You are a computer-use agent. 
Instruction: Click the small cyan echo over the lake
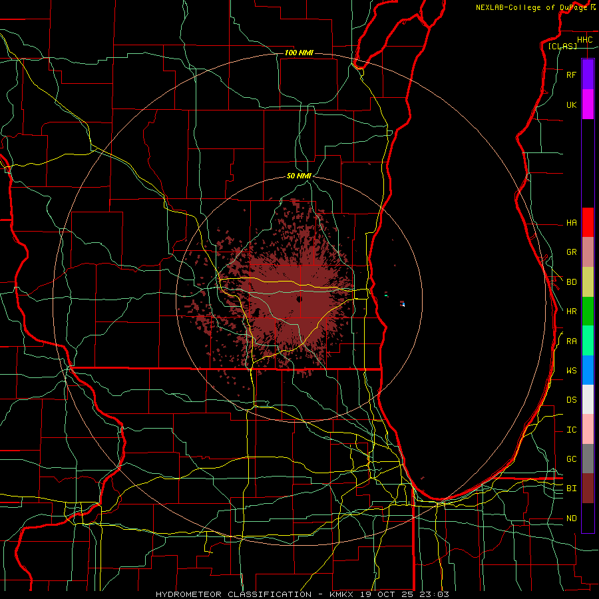click(386, 296)
